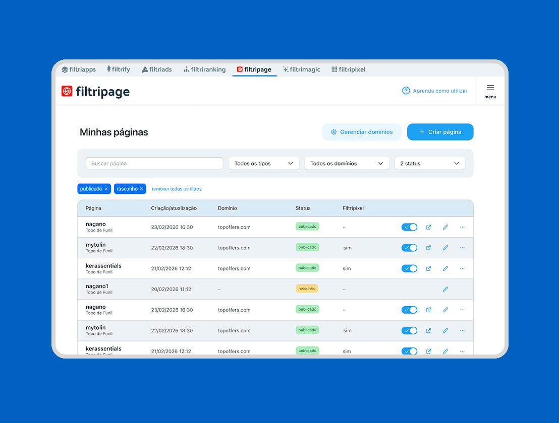Open three-dot menu on second mytolin row

(x=463, y=330)
